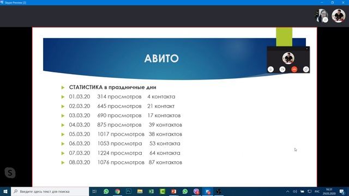
Task: Open the green Camtasia icon in taskbar
Action: point(163,191)
